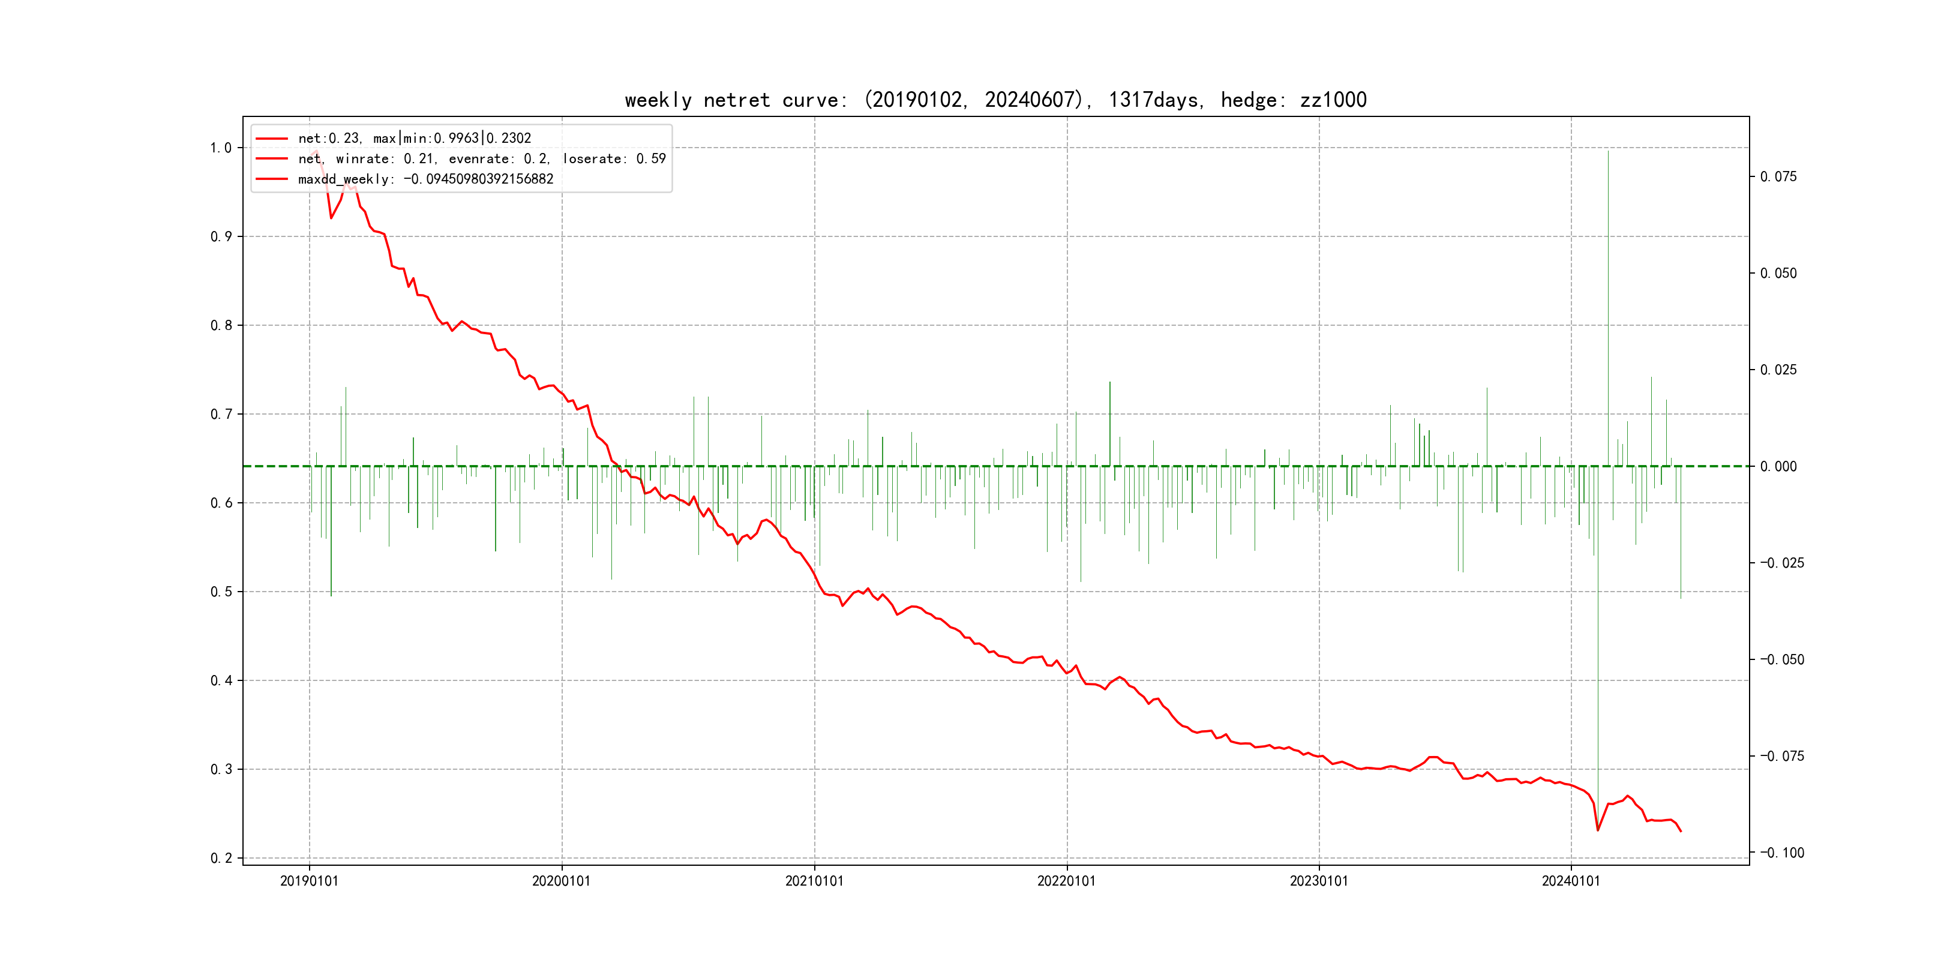Click the right y-axis tick label 0.000
The width and height of the screenshot is (1944, 972).
(1779, 466)
